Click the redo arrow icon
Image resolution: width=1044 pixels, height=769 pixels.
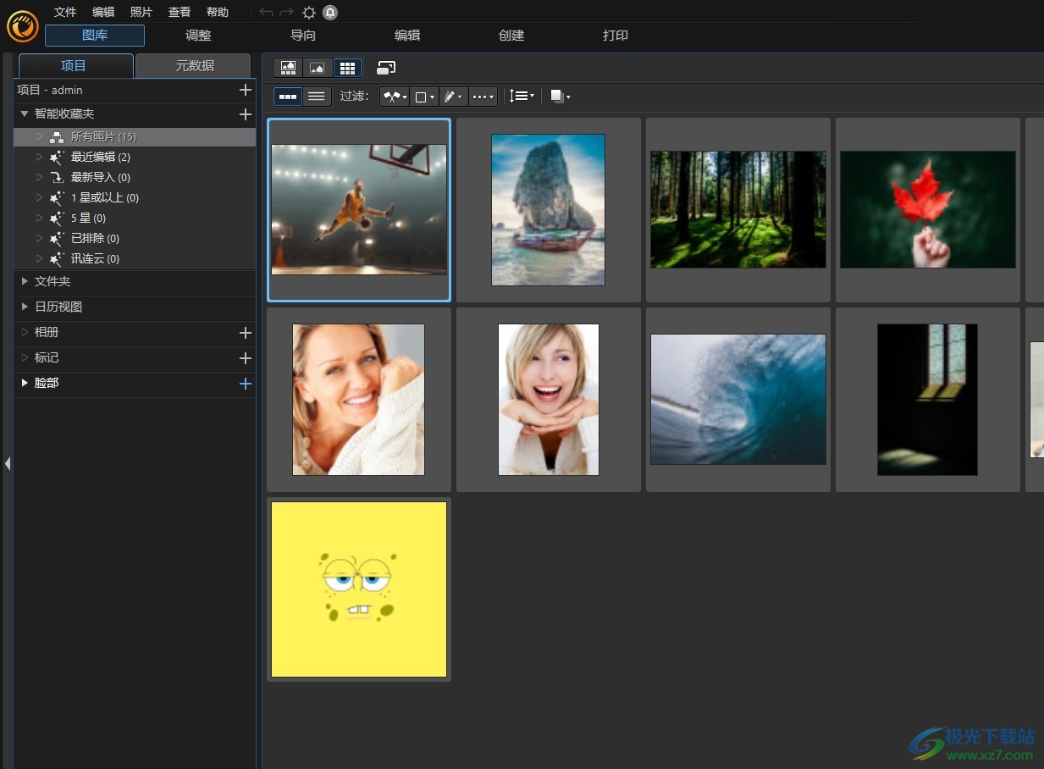(x=287, y=12)
